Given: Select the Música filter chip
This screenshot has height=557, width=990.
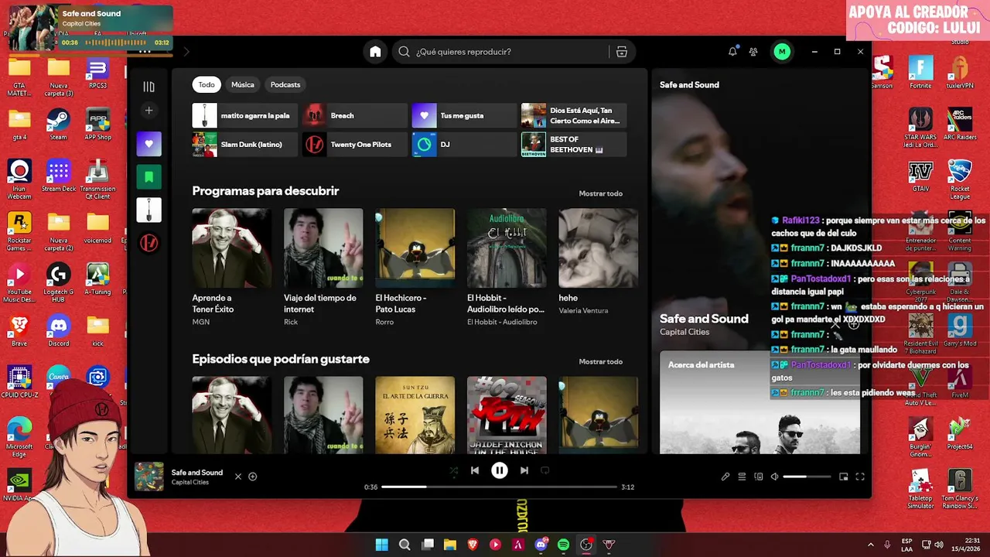Looking at the screenshot, I should [243, 84].
